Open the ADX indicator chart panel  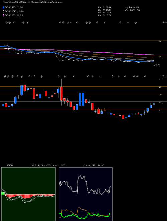(86, 194)
